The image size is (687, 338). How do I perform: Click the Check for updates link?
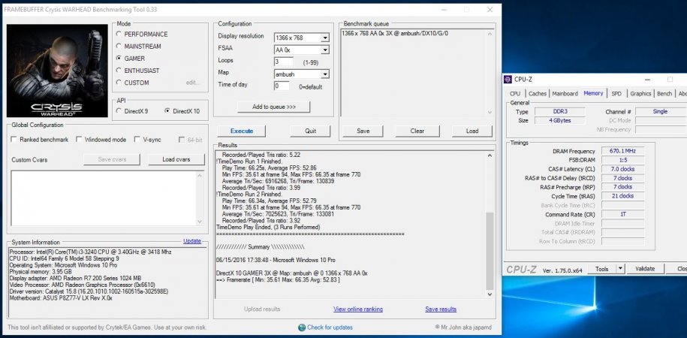[x=330, y=327]
